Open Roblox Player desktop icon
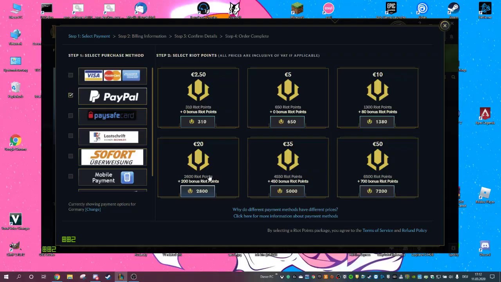Viewport: 501px width, 282px height. pyautogui.click(x=485, y=196)
